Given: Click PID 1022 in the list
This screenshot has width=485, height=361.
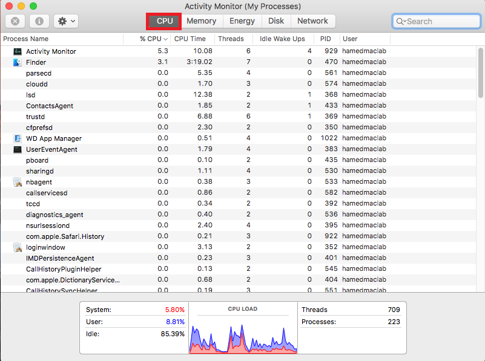Looking at the screenshot, I should [x=329, y=138].
